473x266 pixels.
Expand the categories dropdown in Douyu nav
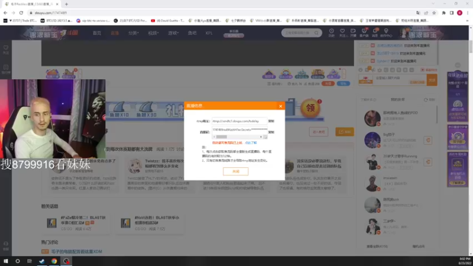[x=134, y=33]
